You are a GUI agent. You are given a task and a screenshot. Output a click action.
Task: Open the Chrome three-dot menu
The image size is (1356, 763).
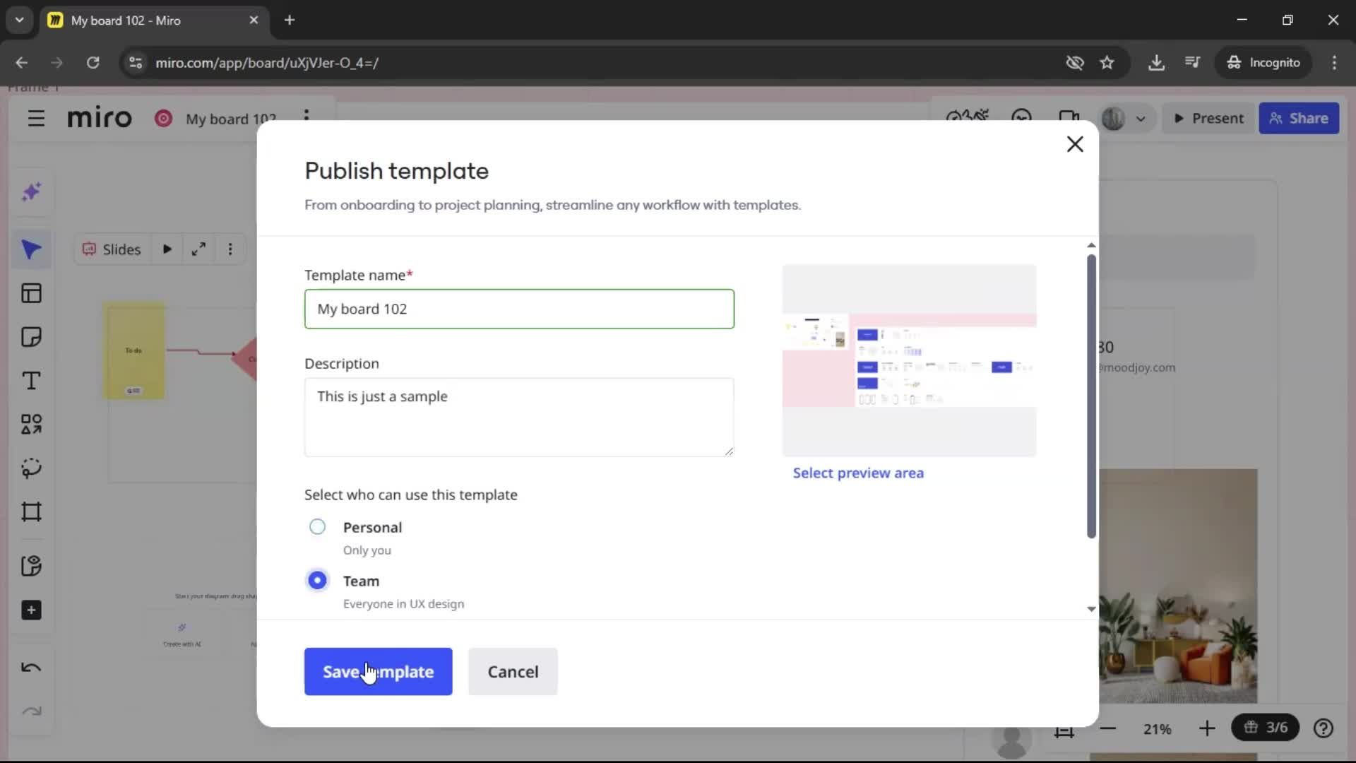coord(1334,62)
